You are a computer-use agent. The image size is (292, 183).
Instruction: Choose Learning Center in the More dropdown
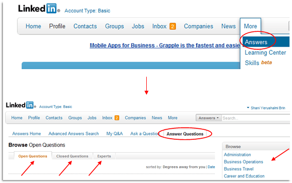pos(265,53)
